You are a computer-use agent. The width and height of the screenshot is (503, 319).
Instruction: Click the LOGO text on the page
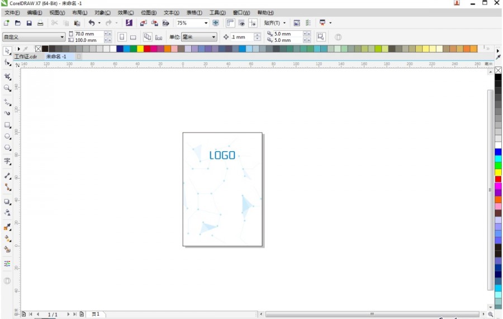coord(222,156)
